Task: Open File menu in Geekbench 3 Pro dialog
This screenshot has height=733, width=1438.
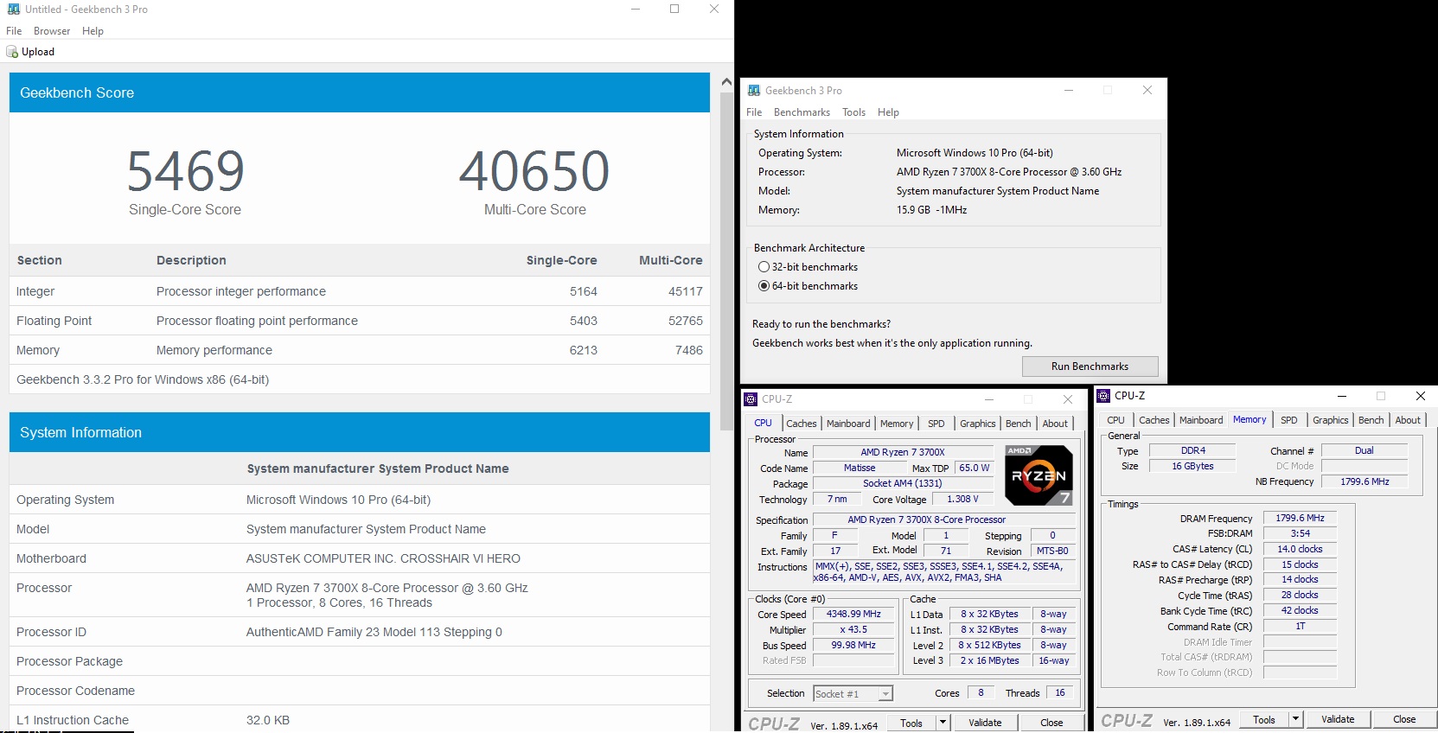Action: point(754,112)
